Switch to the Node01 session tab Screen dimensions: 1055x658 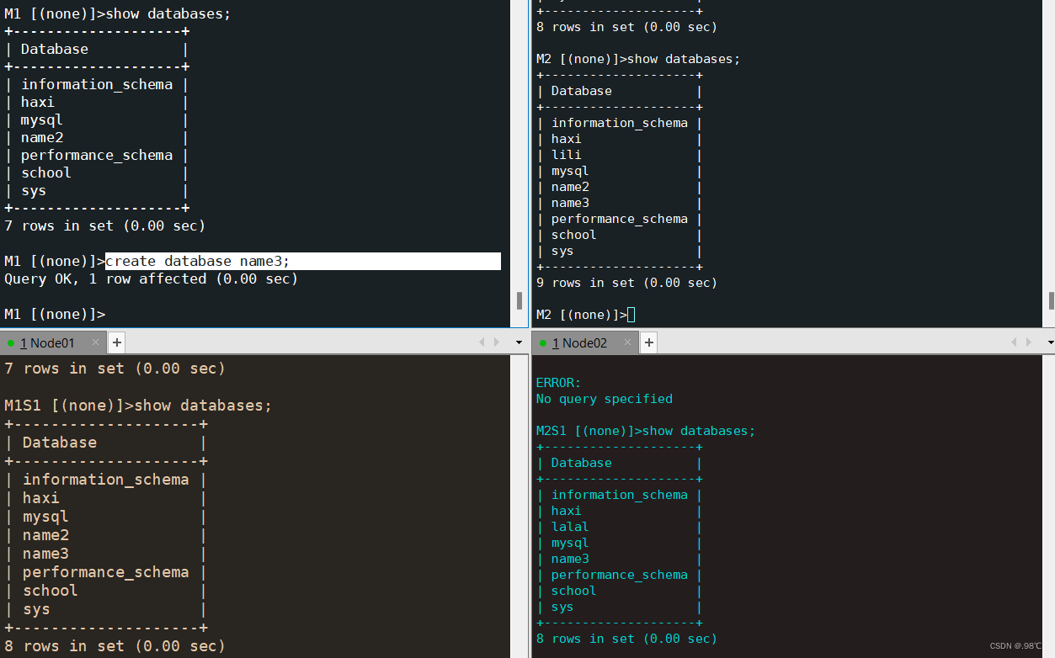tap(52, 342)
